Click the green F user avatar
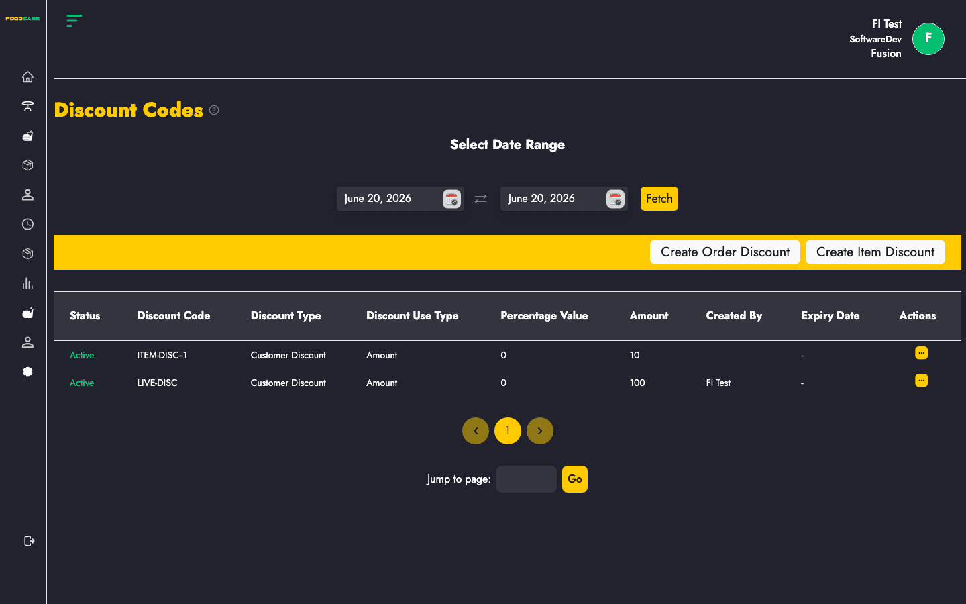The width and height of the screenshot is (966, 604). [928, 39]
